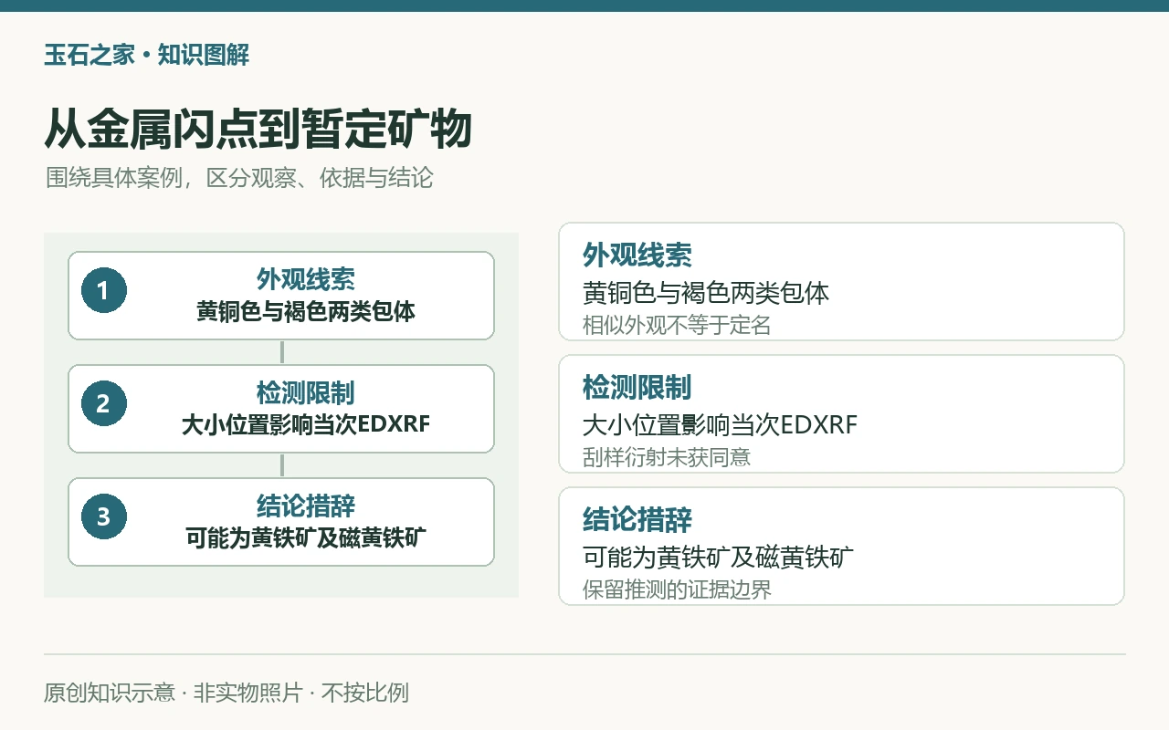Open the 外观线索 card on the right
This screenshot has width=1169, height=730.
pyautogui.click(x=841, y=281)
